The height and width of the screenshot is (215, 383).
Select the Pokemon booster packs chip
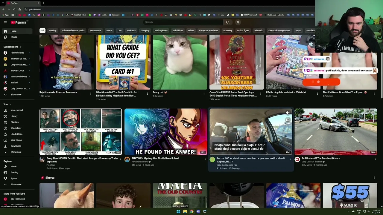(x=73, y=30)
